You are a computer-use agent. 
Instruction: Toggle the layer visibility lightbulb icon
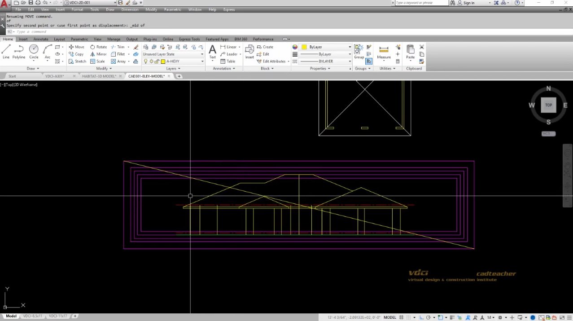click(145, 61)
